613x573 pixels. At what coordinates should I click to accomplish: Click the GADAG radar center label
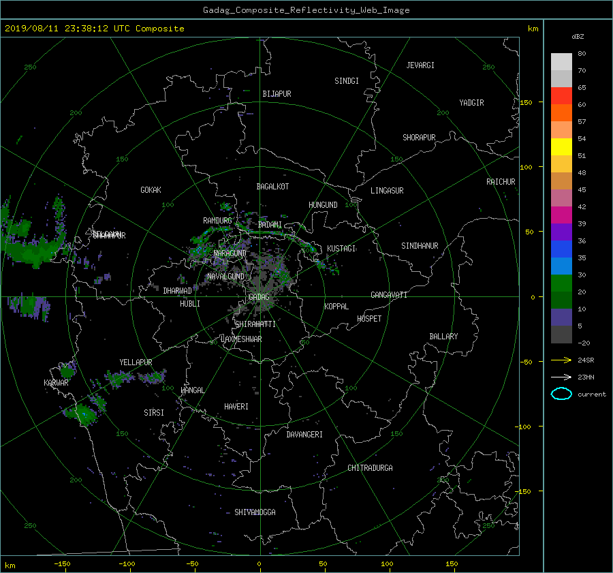[259, 297]
